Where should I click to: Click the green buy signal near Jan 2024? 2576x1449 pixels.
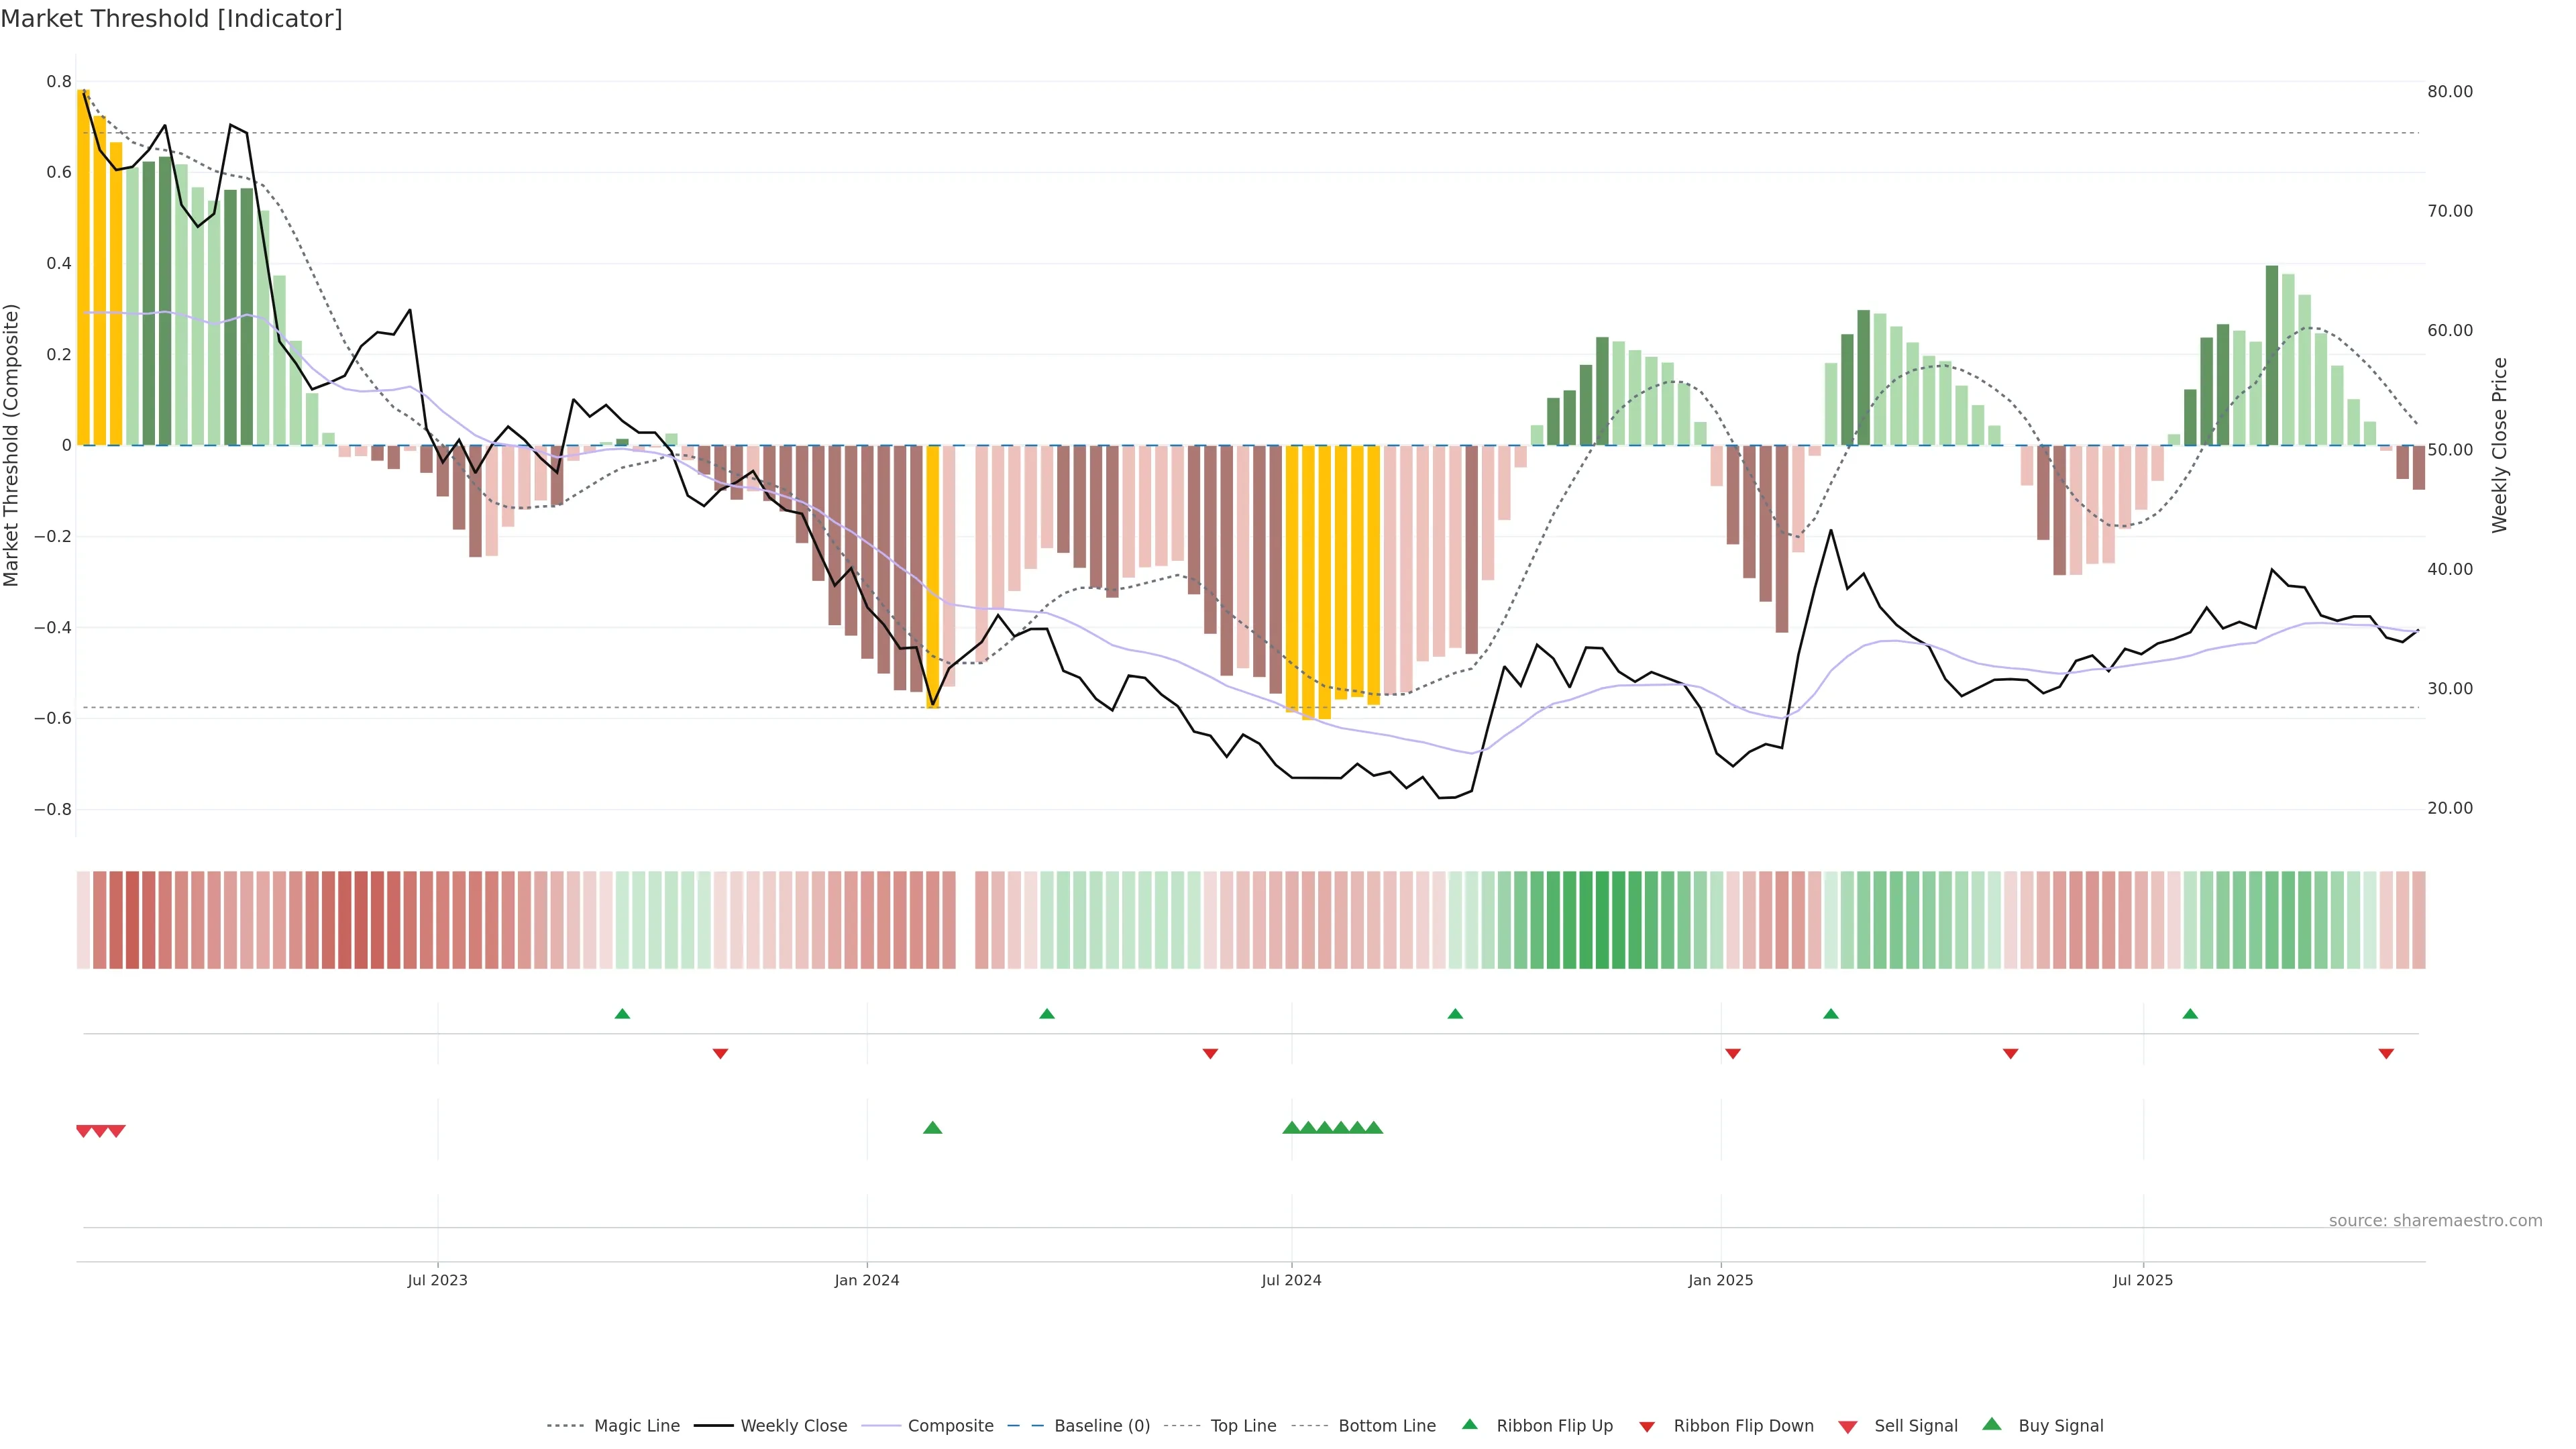coord(932,1128)
